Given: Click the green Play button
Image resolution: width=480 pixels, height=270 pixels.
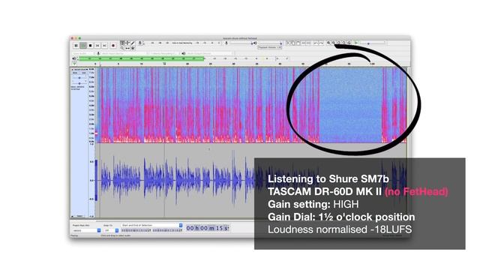Looking at the screenshot, I should 83,46.
